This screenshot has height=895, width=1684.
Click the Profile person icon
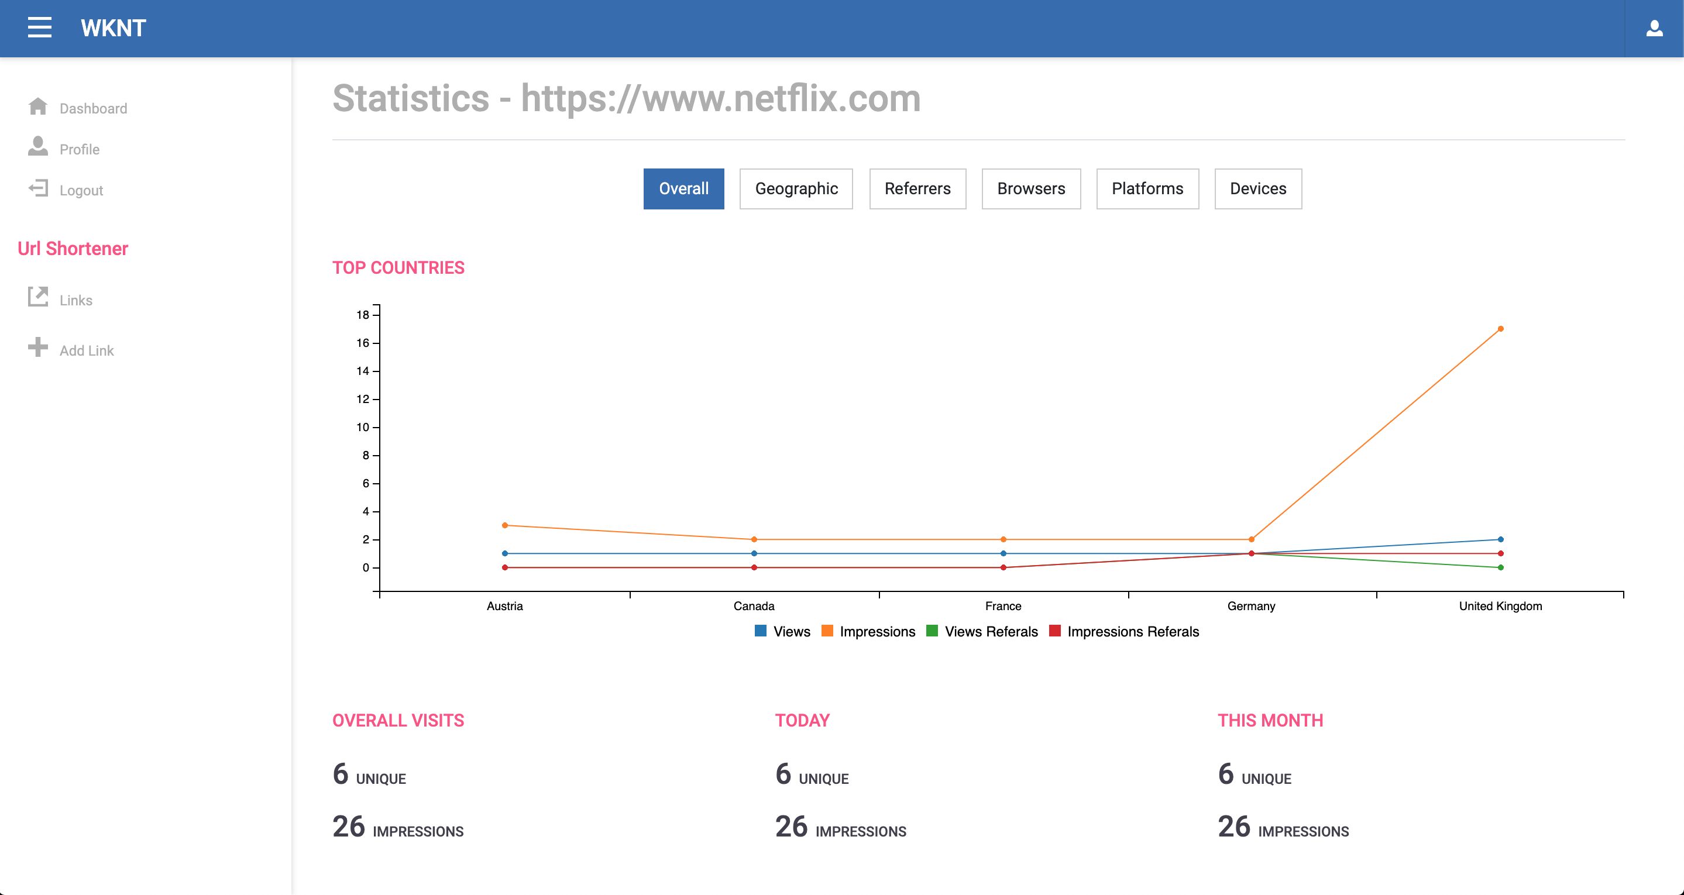tap(38, 146)
